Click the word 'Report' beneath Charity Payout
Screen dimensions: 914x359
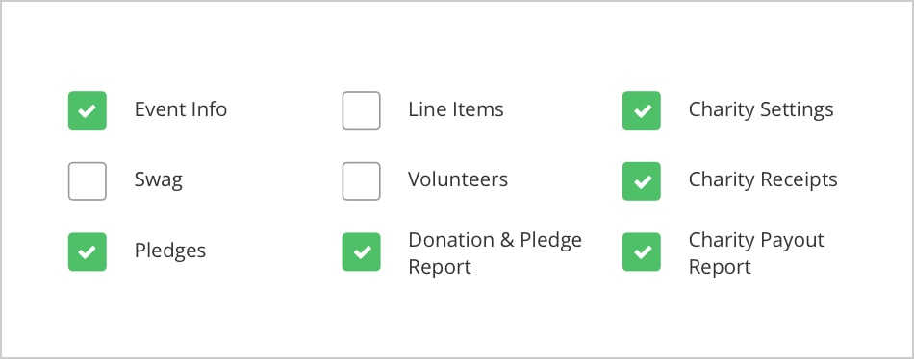point(720,268)
